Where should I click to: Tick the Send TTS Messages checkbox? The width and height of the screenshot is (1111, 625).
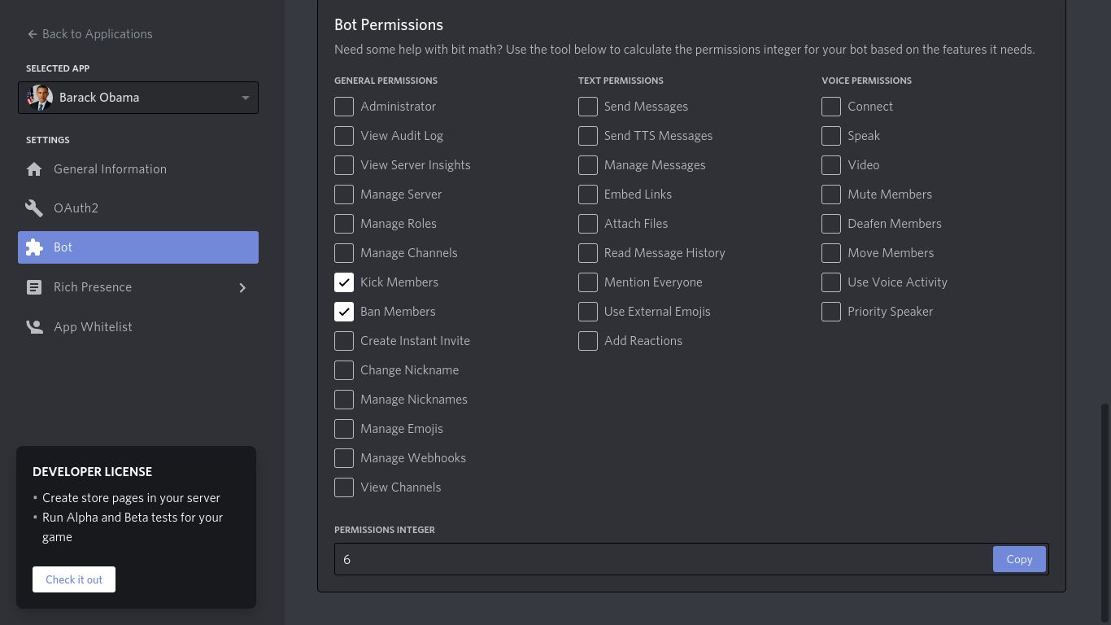[588, 136]
